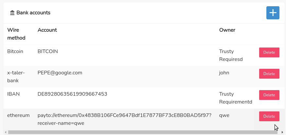
Task: Click the Bank accounts heading
Action: click(x=33, y=13)
